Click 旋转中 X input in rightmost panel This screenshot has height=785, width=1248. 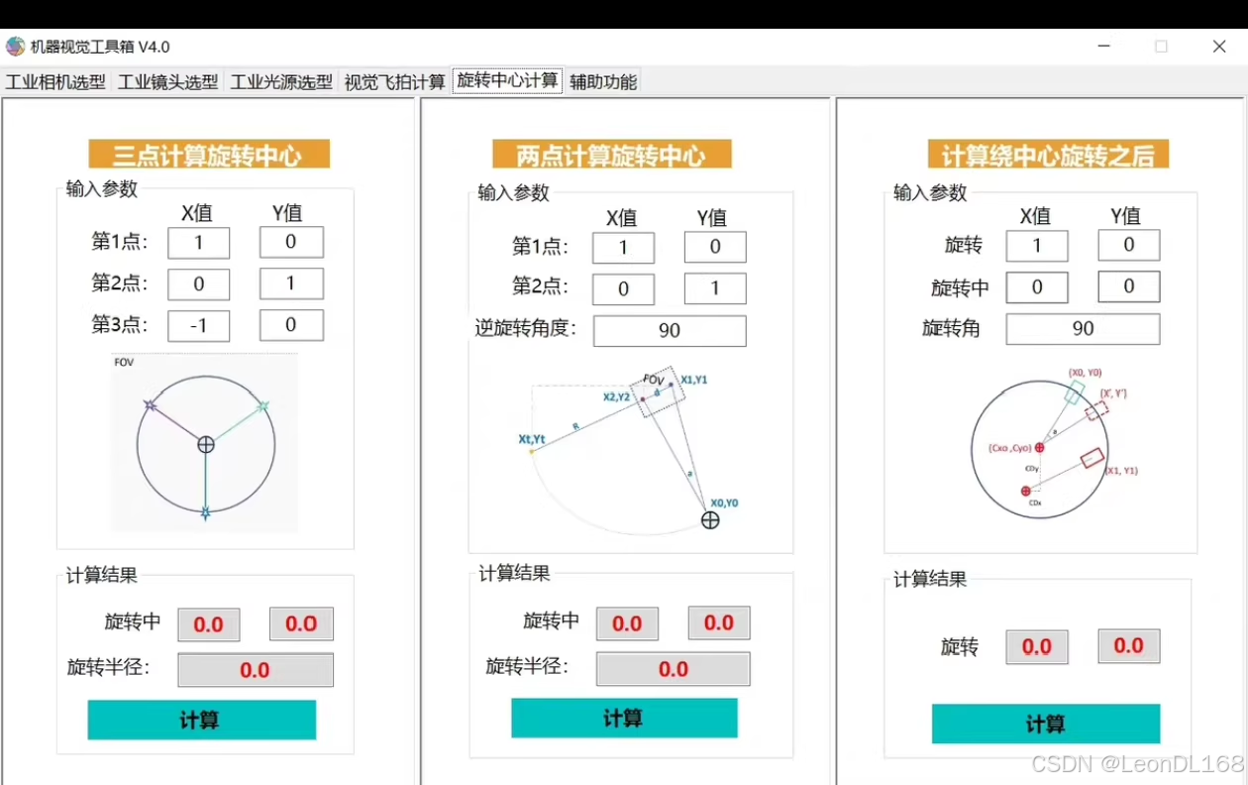point(1037,286)
